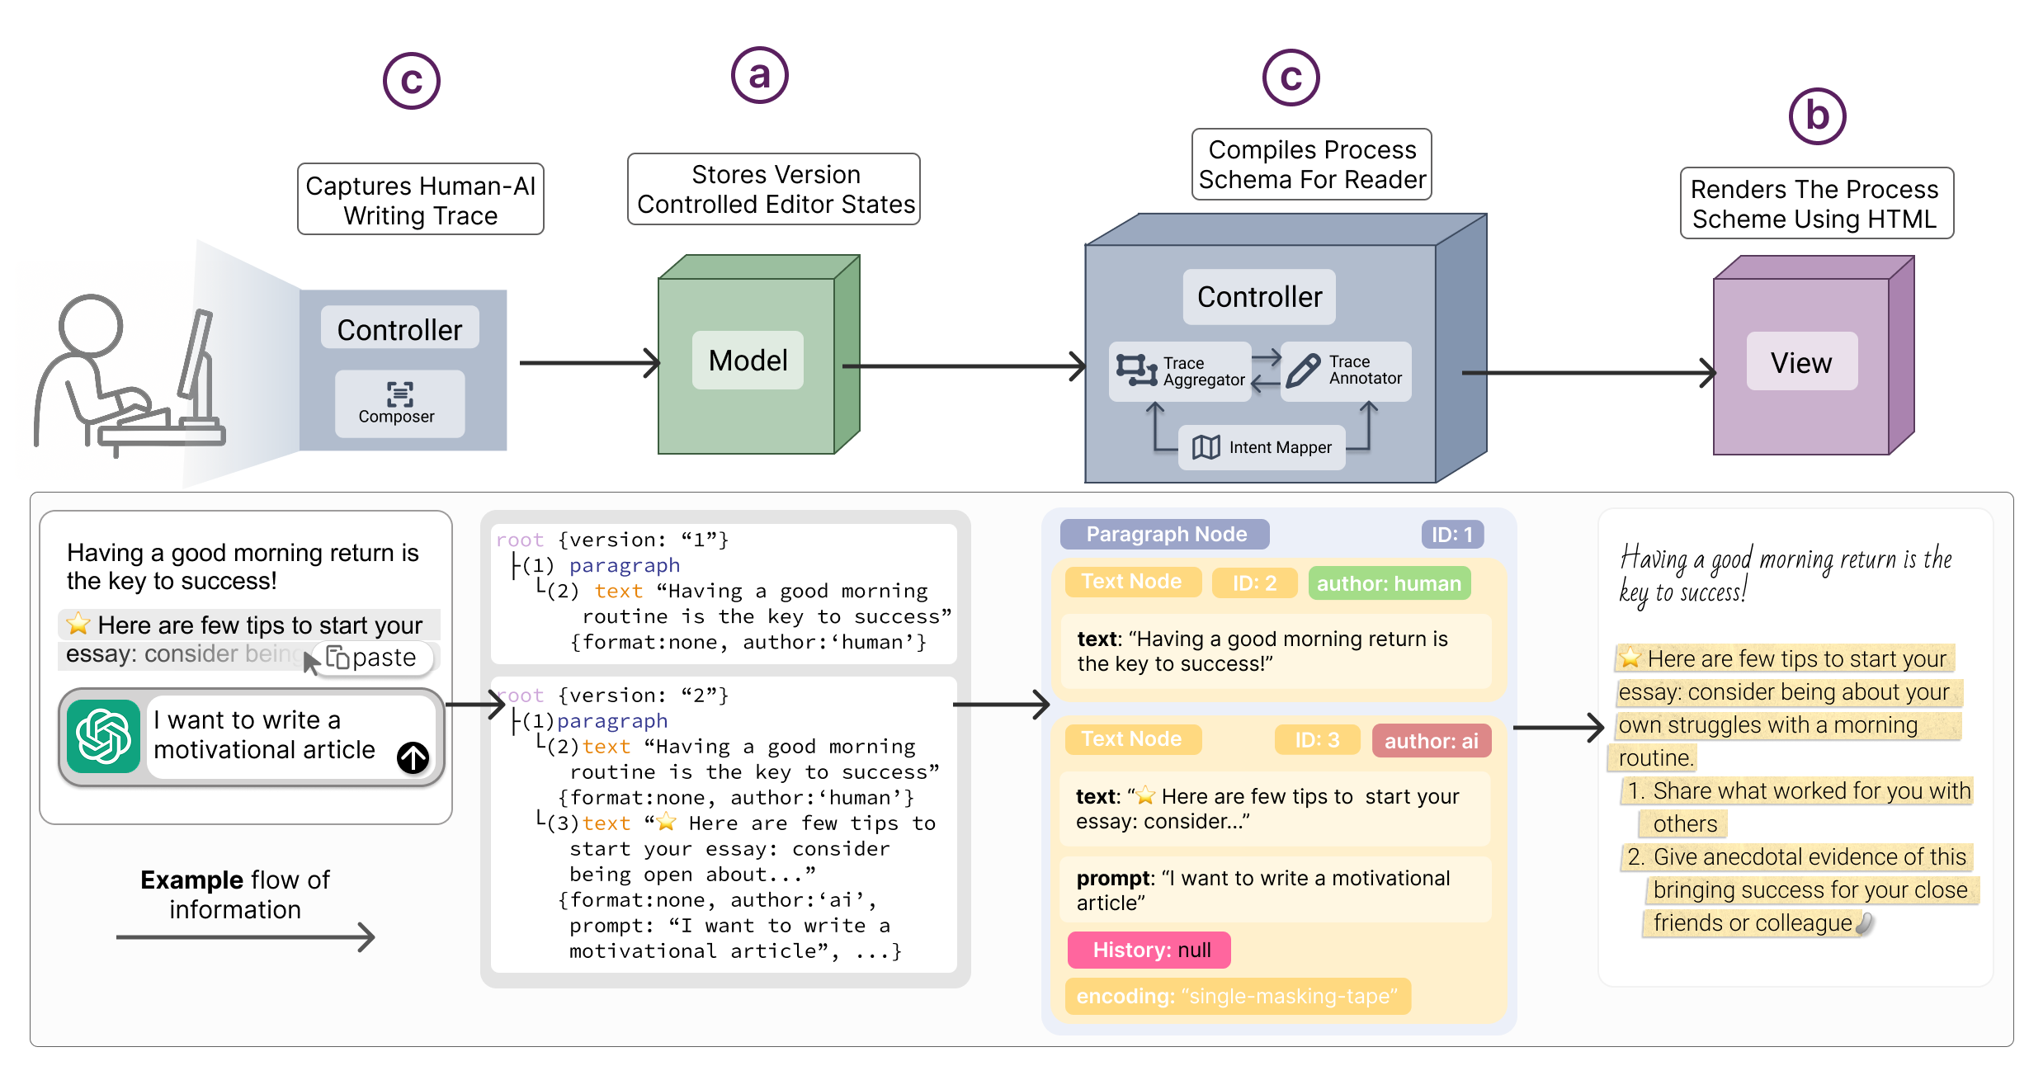This screenshot has height=1066, width=2029.
Task: Click the star emoji before 'Here are few tips'
Action: tap(78, 624)
